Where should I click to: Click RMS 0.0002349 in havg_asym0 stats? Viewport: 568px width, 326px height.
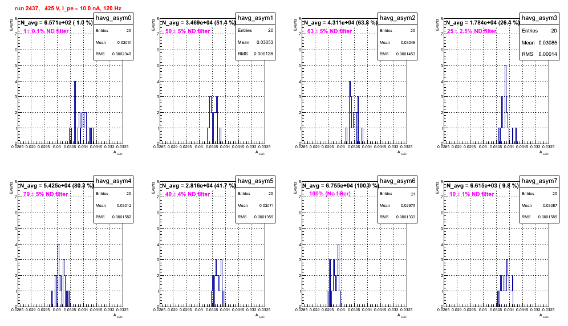[113, 54]
